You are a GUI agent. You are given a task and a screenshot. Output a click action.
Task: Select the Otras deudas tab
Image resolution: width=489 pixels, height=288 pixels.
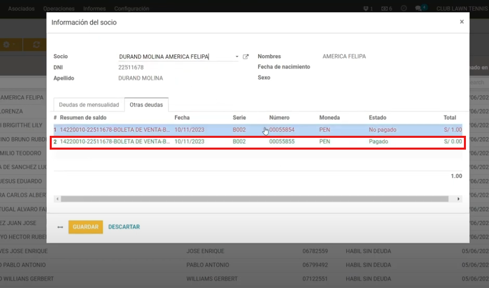point(146,105)
